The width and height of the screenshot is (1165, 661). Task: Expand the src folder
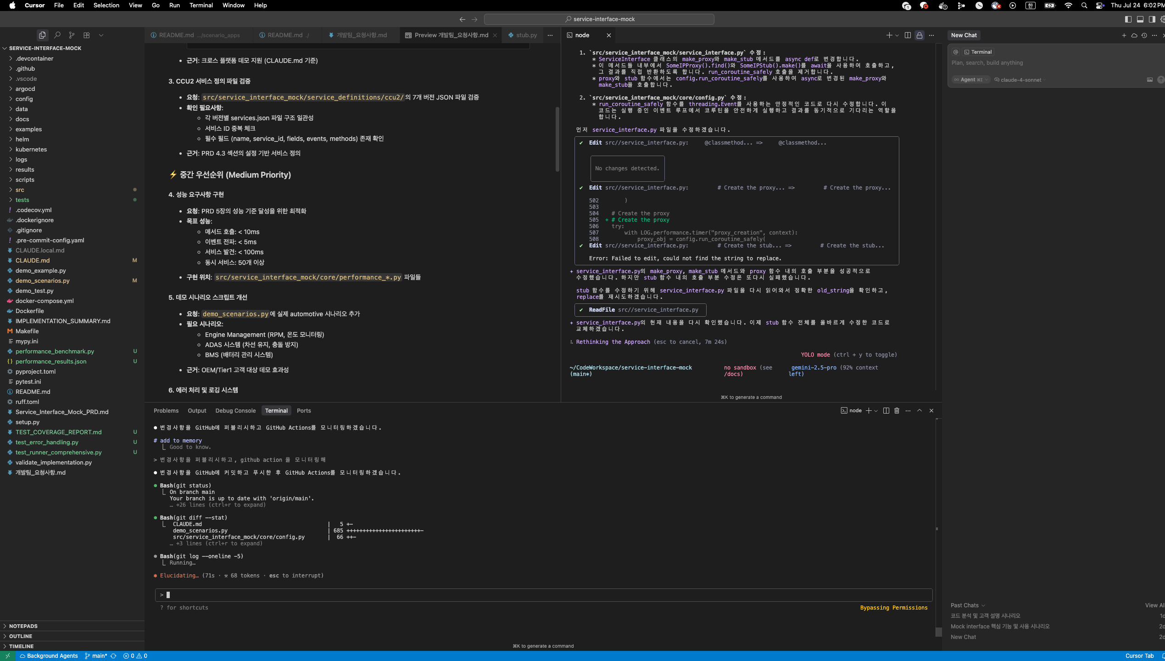(x=20, y=190)
